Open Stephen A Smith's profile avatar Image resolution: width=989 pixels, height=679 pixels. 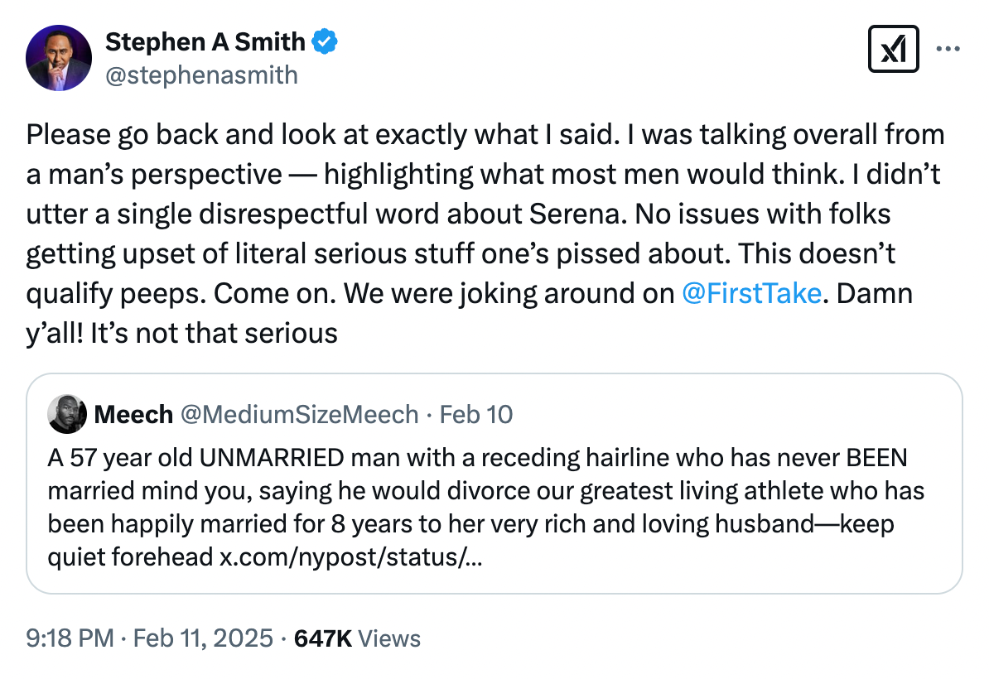(59, 58)
